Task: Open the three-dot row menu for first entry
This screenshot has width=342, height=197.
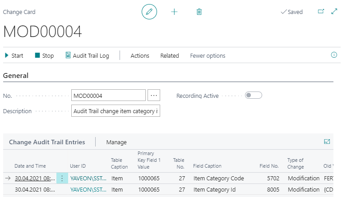Action: coord(62,178)
